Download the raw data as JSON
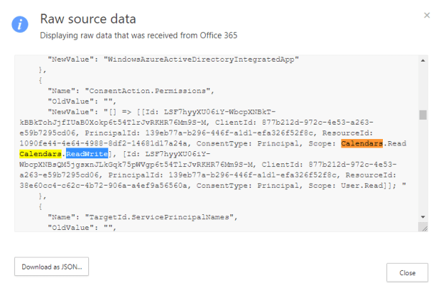This screenshot has width=441, height=288. [50, 267]
